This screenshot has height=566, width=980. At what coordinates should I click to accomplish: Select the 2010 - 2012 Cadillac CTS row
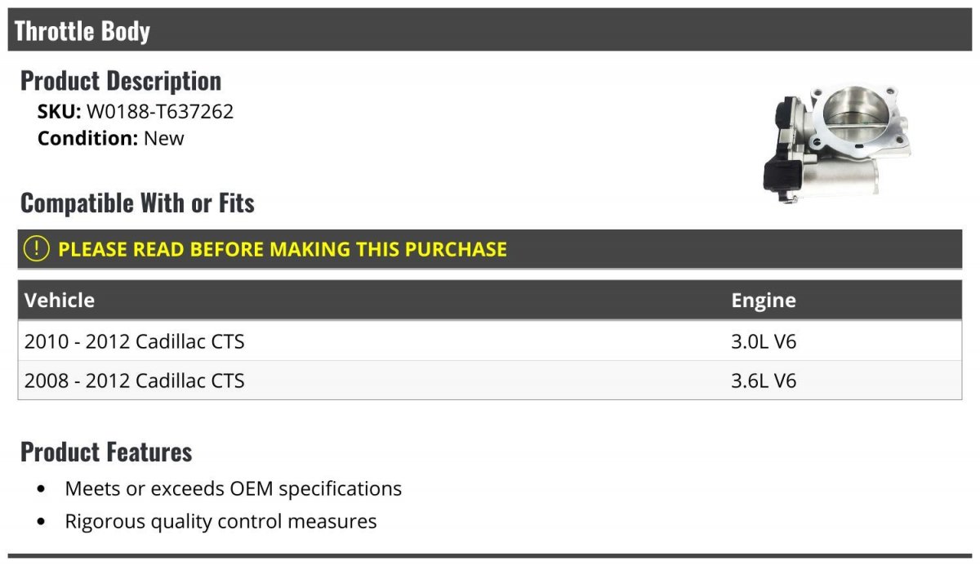(490, 341)
